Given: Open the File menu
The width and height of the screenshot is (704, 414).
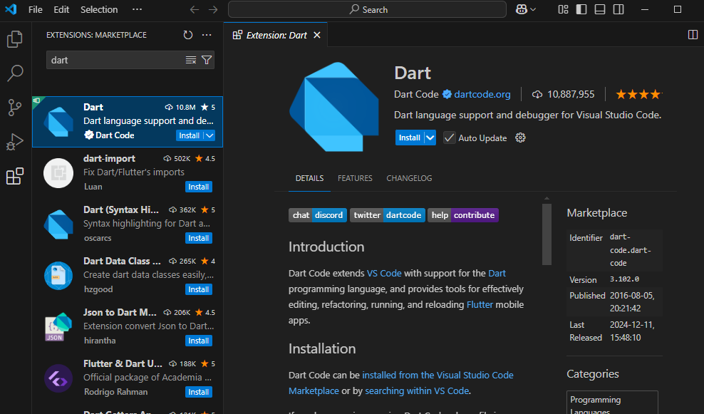Looking at the screenshot, I should (x=35, y=9).
